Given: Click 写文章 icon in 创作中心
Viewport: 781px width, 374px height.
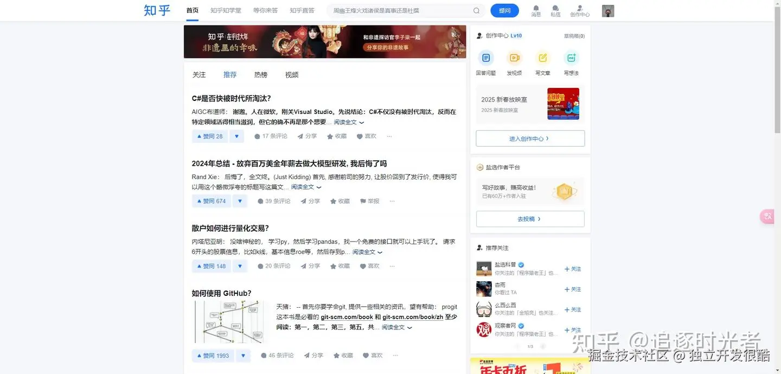Looking at the screenshot, I should [x=542, y=58].
